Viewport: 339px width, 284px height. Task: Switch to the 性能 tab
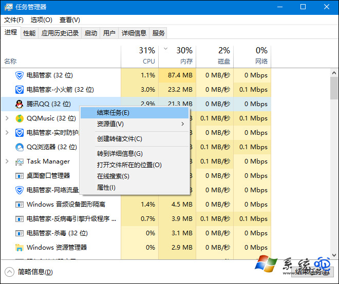click(29, 33)
